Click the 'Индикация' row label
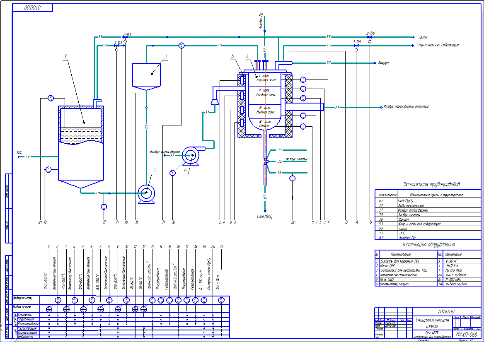The height and width of the screenshot is (342, 484). (x=26, y=337)
